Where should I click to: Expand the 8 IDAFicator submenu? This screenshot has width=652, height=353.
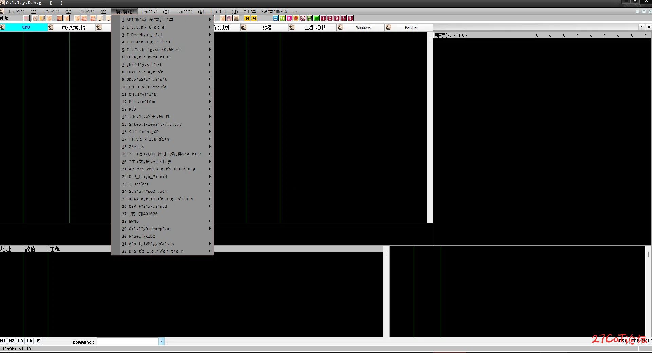162,72
